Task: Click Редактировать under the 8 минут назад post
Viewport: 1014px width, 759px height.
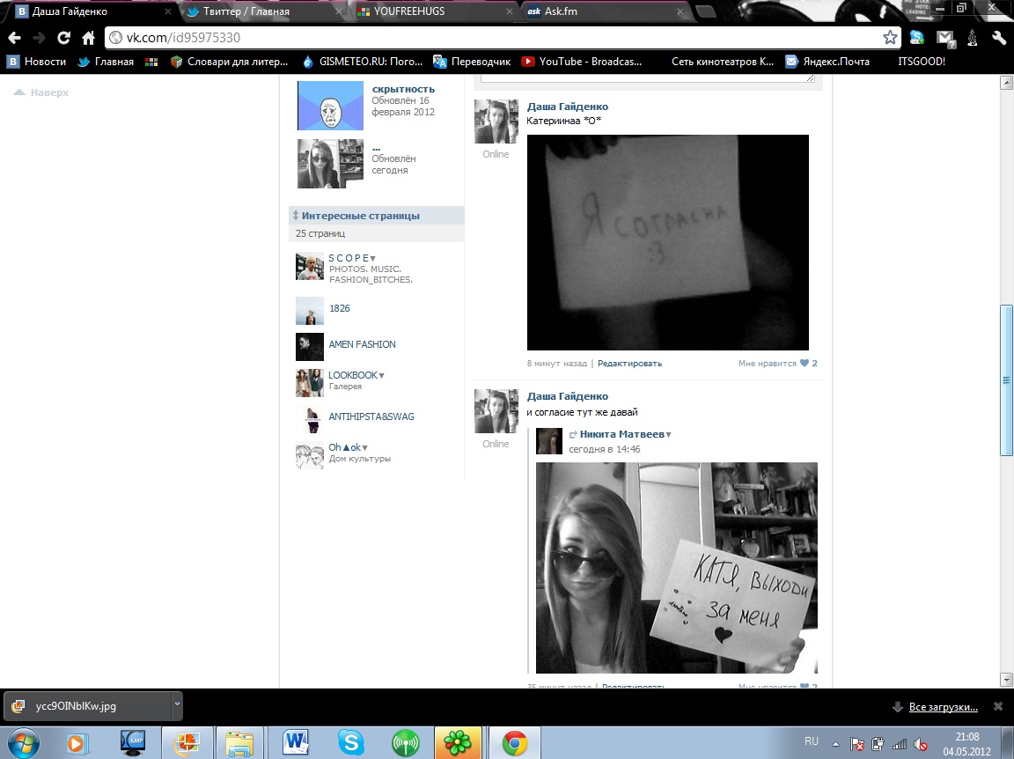Action: coord(630,364)
